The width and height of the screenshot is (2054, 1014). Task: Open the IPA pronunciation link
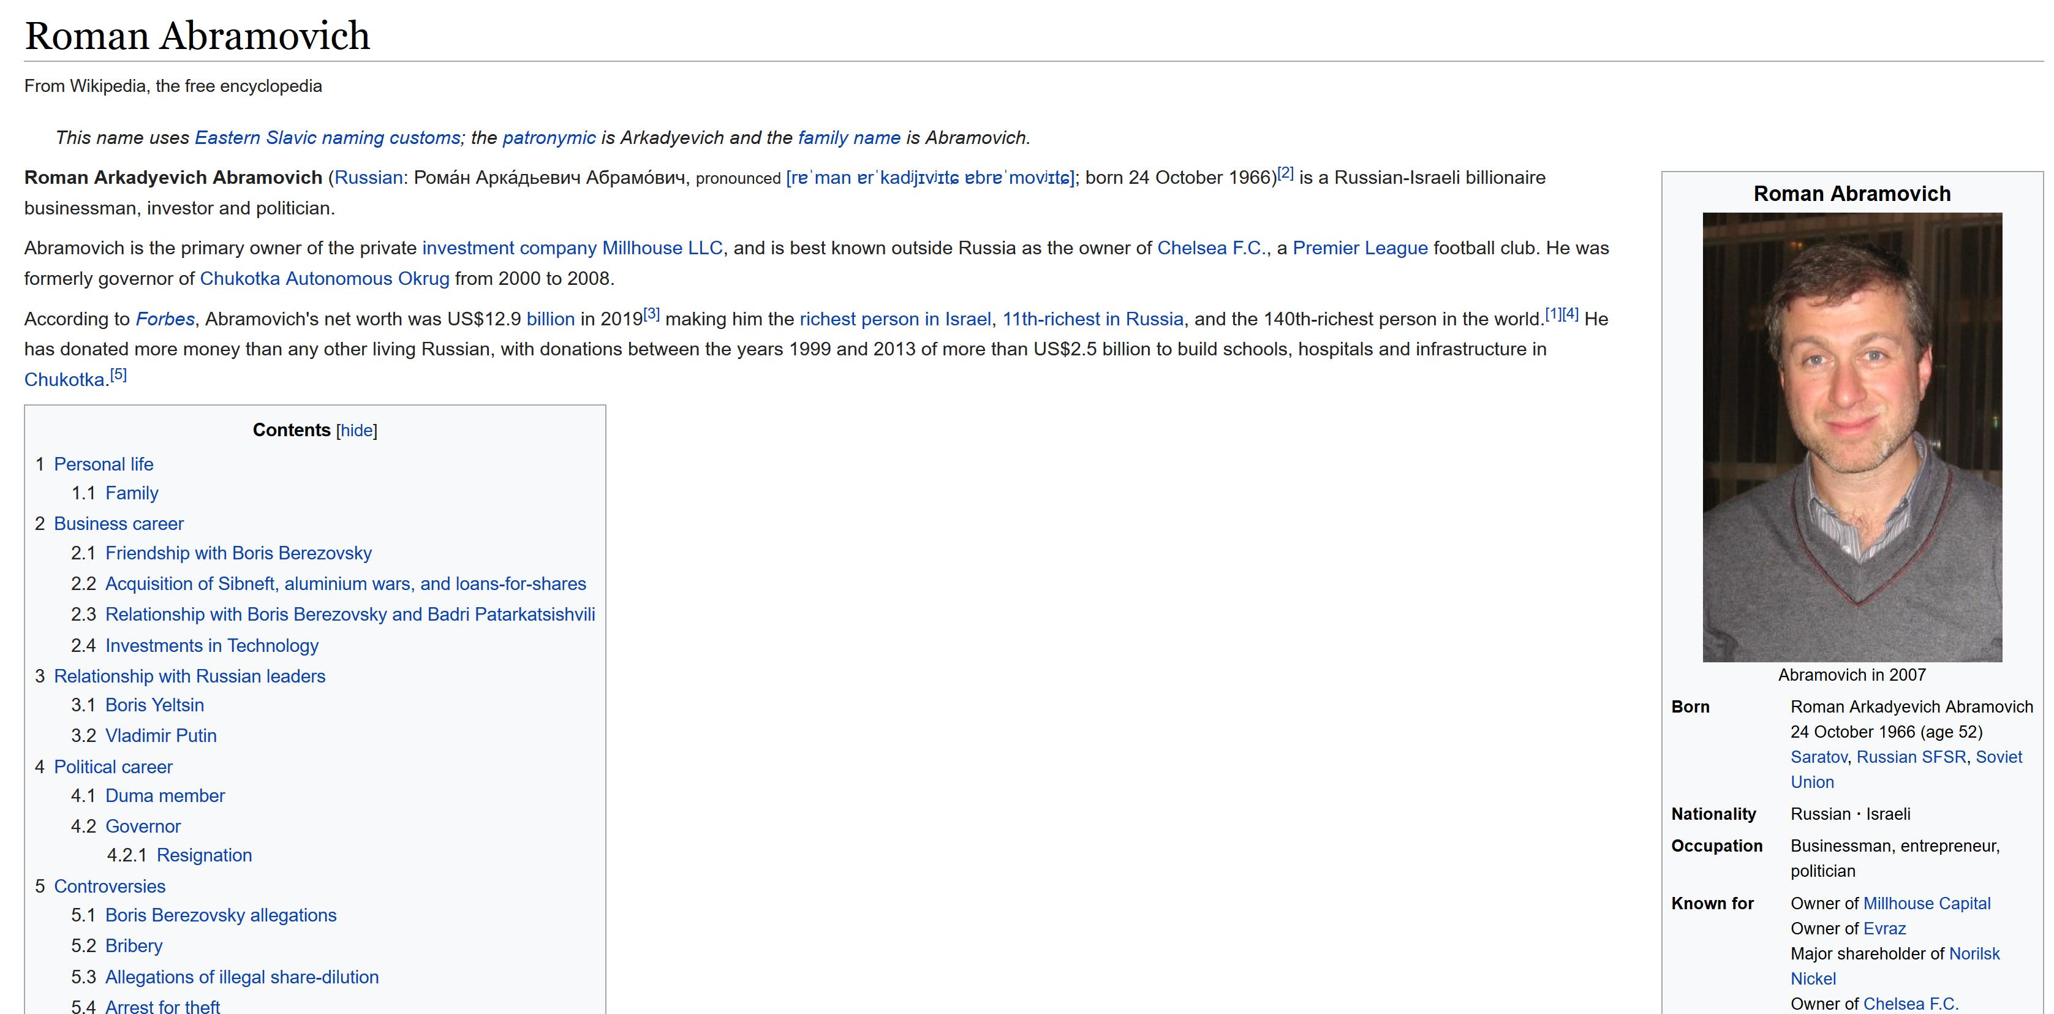(930, 178)
